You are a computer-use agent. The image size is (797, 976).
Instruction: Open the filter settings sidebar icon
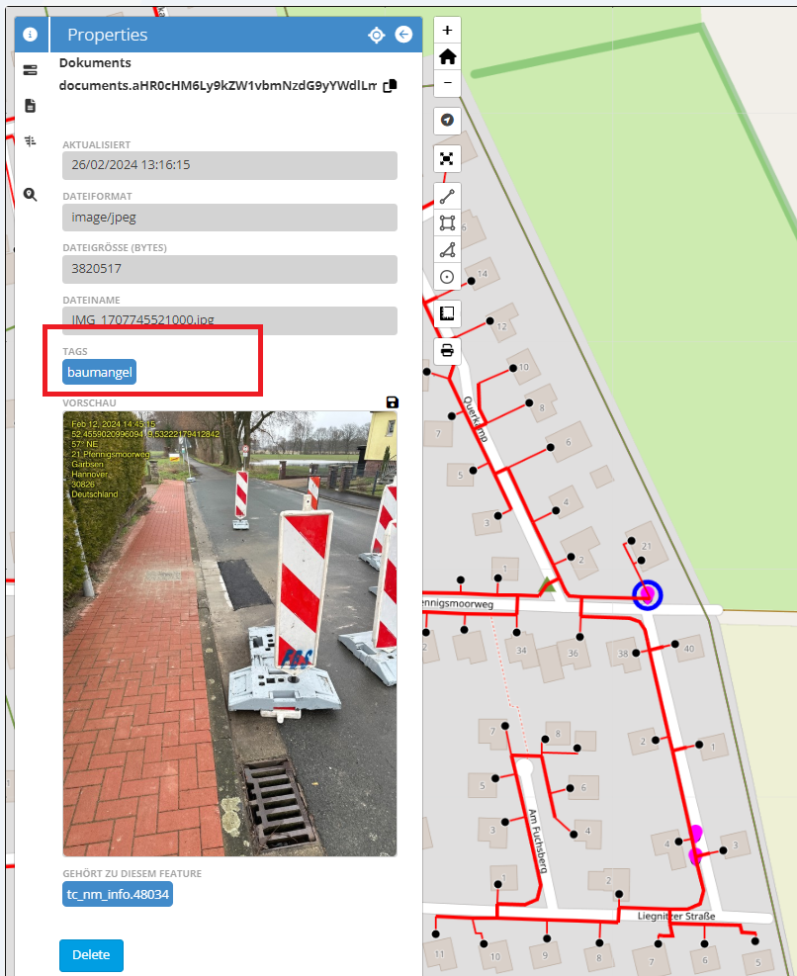pos(31,140)
